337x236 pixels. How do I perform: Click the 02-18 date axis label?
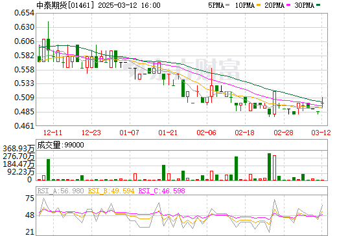244,133
